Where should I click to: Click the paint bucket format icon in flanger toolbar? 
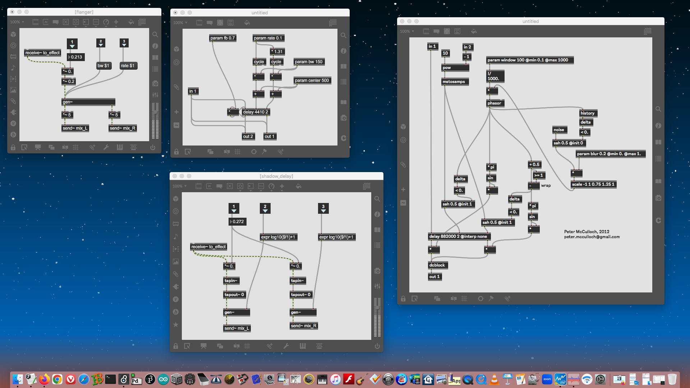tap(131, 22)
